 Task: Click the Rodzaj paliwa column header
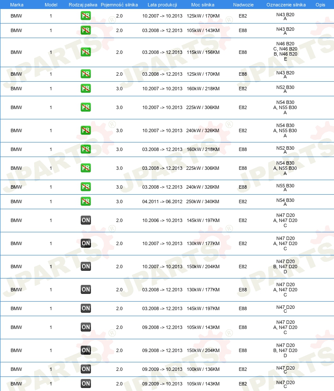83,5
